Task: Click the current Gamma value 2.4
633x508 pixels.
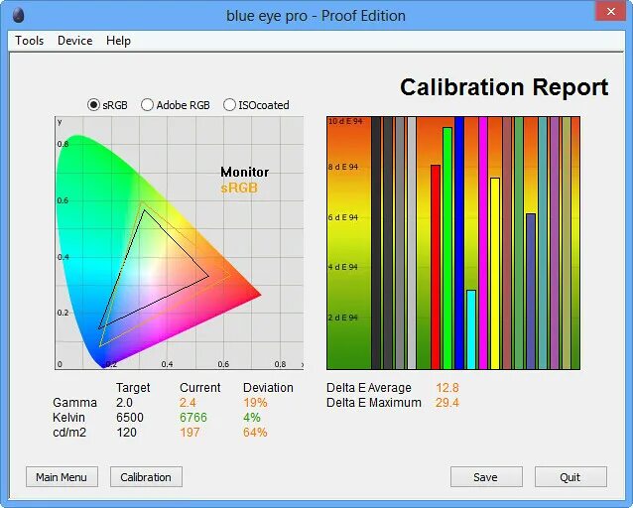Action: tap(188, 403)
